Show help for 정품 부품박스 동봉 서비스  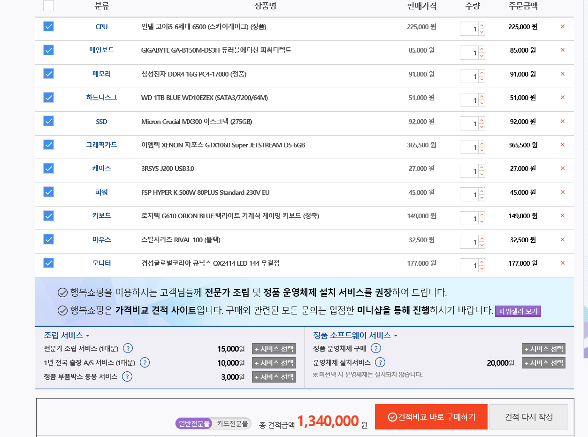point(127,376)
